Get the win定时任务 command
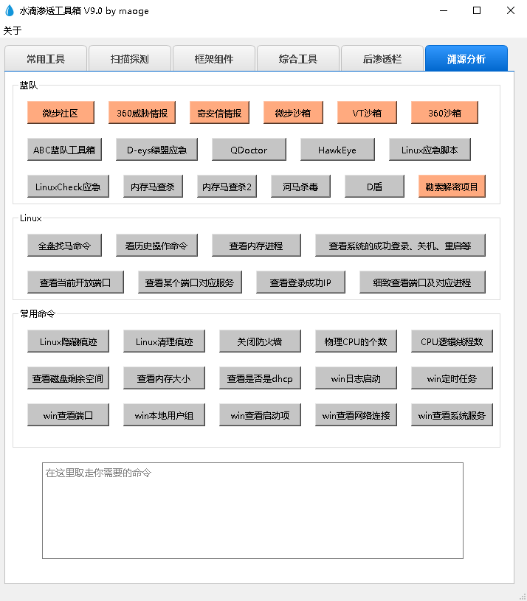The height and width of the screenshot is (601, 527). (452, 378)
